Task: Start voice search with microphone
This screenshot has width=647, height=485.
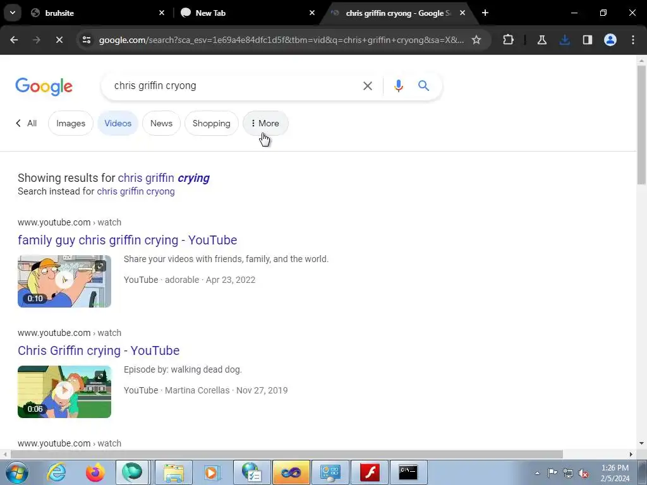Action: [398, 86]
